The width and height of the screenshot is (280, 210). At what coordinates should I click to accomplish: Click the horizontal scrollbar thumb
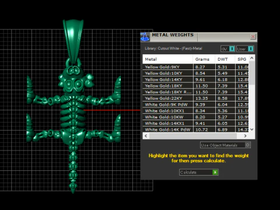193,136
